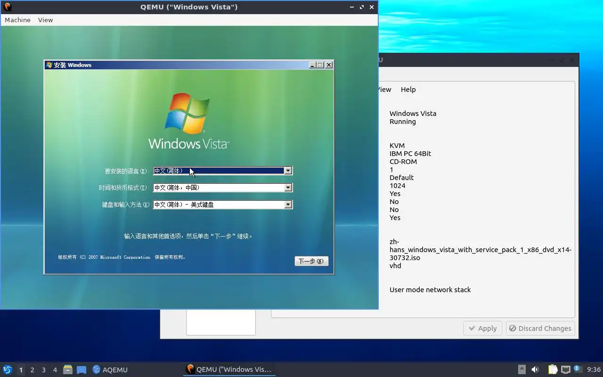Click the QEMU flame icon in title bar
603x377 pixels.
8,7
